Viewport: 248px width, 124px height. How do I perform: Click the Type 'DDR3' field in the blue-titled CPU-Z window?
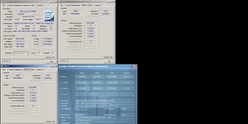(x=18, y=76)
